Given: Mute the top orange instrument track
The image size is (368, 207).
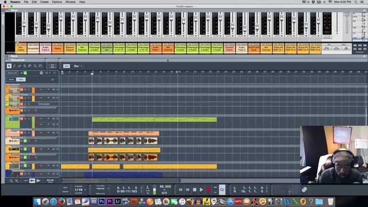Looking at the screenshot, I should pyautogui.click(x=22, y=90).
